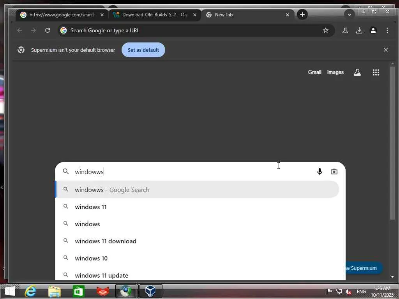This screenshot has height=299, width=399.
Task: Click the scrollbar down arrow
Action: click(392, 276)
